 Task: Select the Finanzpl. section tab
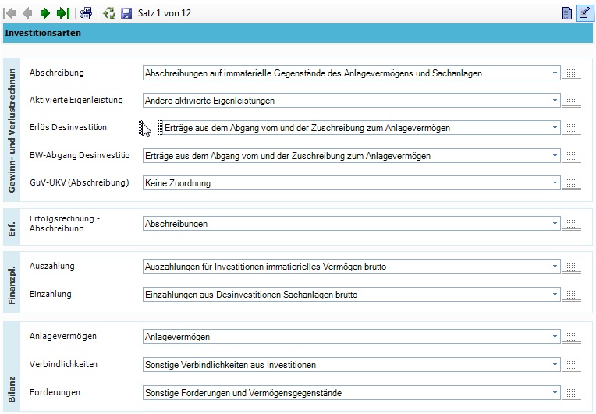[12, 282]
